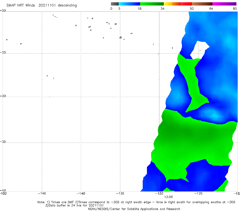
Task: Click the green 18-34 segment of the color bar
Action: (152, 4)
